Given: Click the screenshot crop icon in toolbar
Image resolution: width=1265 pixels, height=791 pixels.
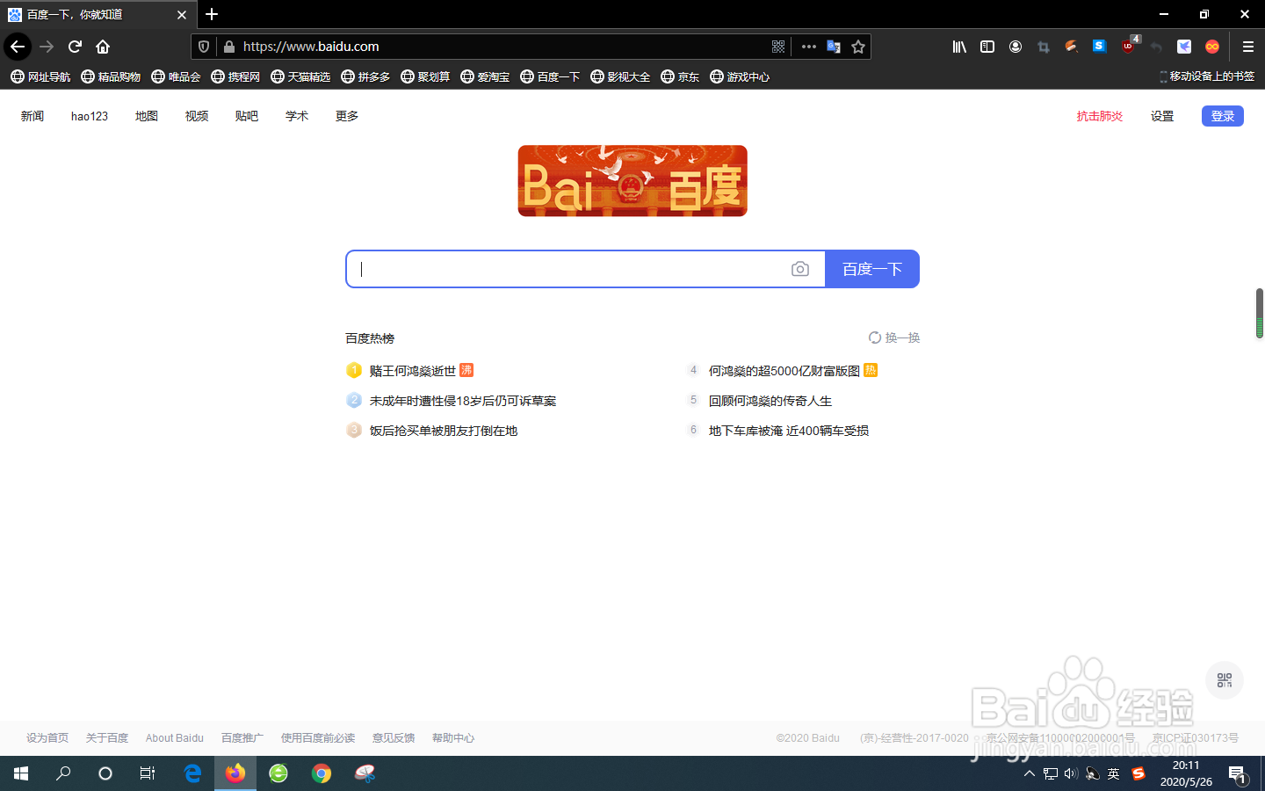Looking at the screenshot, I should click(x=1044, y=47).
